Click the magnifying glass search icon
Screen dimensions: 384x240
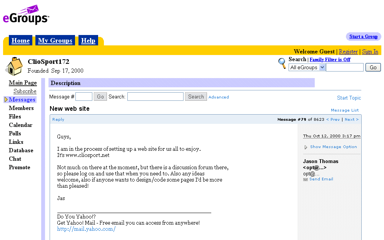tap(282, 63)
